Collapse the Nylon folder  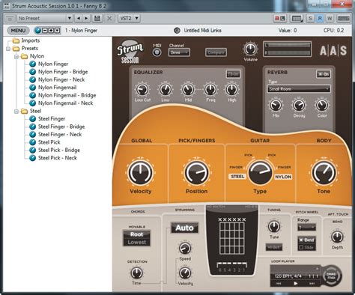16,56
